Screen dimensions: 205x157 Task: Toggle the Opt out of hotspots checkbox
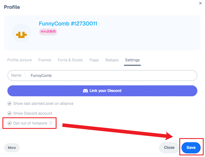pyautogui.click(x=9, y=123)
